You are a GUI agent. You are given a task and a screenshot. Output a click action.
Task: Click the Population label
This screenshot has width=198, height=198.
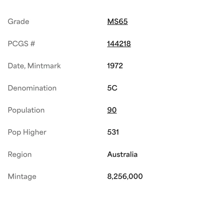[x=26, y=110]
